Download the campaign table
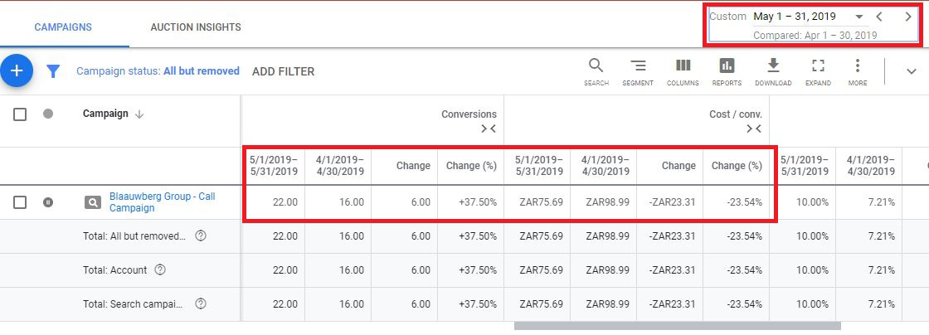 pyautogui.click(x=773, y=66)
